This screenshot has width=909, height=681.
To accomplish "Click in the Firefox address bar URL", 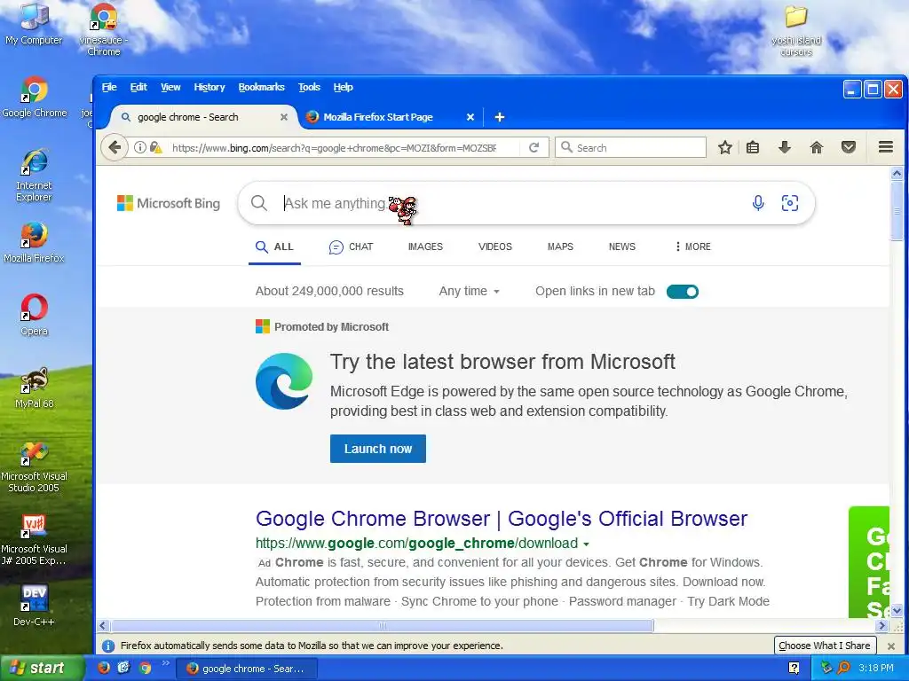I will coord(334,148).
